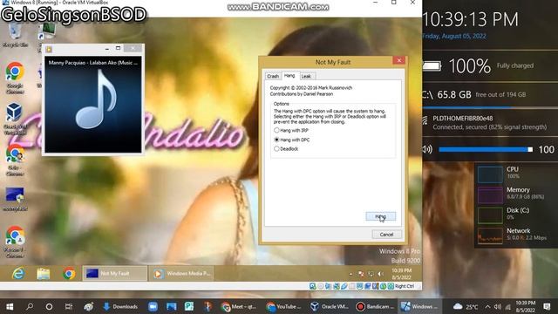Open the Publisher icon on host taskbar
Viewport: 558px width, 314px height.
pos(189,306)
